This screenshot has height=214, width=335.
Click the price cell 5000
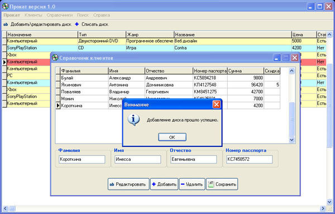click(304, 41)
